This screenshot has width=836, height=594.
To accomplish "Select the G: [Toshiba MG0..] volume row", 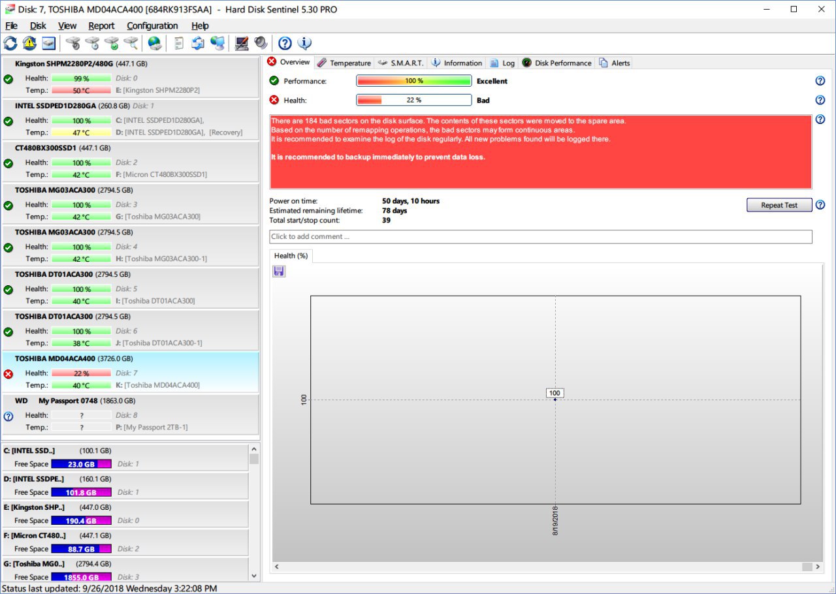I will (x=125, y=569).
